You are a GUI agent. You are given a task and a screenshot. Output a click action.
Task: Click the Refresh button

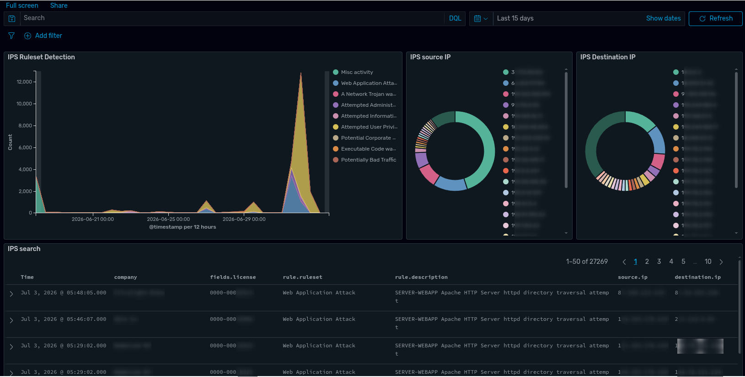point(715,19)
